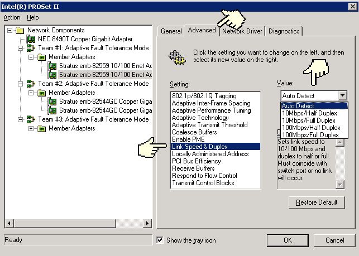The height and width of the screenshot is (256, 359).
Task: Click the Team #3 team icon
Action: [x=31, y=119]
